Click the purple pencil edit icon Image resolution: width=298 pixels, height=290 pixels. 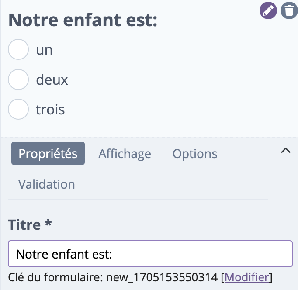268,10
